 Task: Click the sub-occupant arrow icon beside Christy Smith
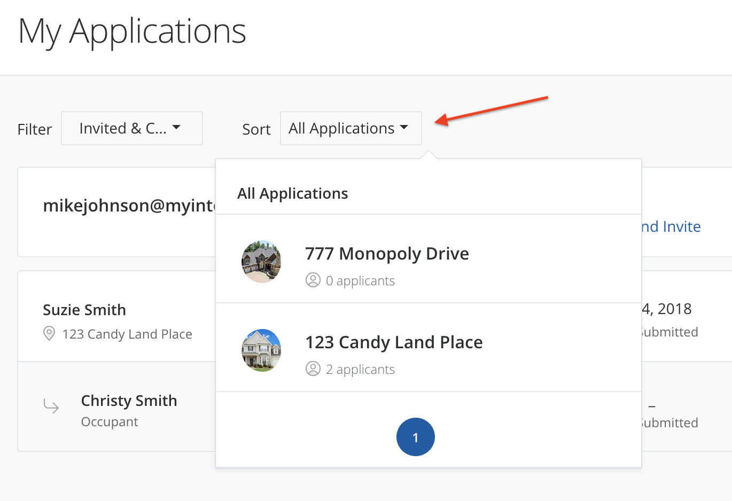point(51,406)
